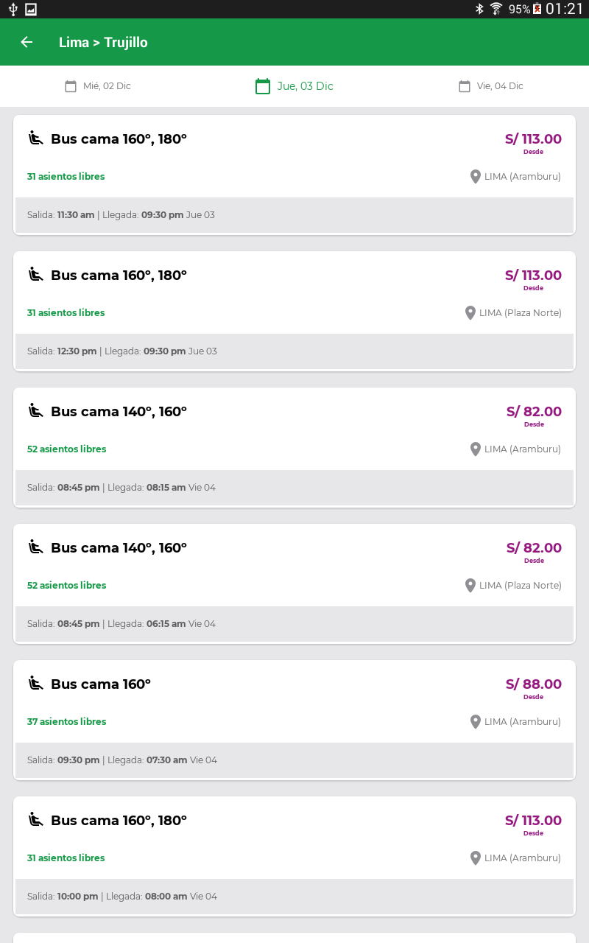Tap seat icon of 11:30 am bus
The image size is (589, 943).
click(35, 139)
